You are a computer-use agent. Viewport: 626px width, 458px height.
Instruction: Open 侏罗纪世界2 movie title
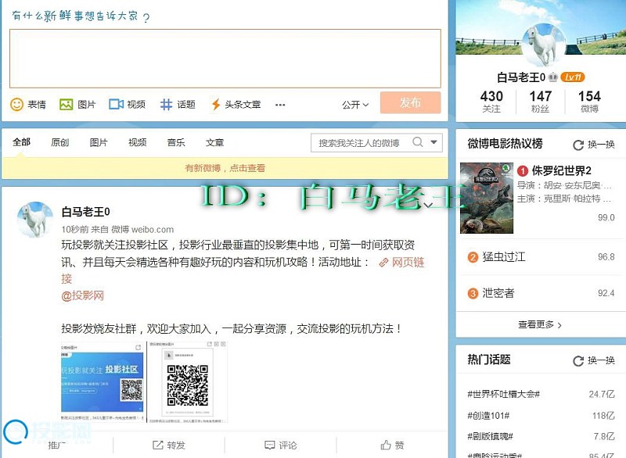tap(561, 170)
